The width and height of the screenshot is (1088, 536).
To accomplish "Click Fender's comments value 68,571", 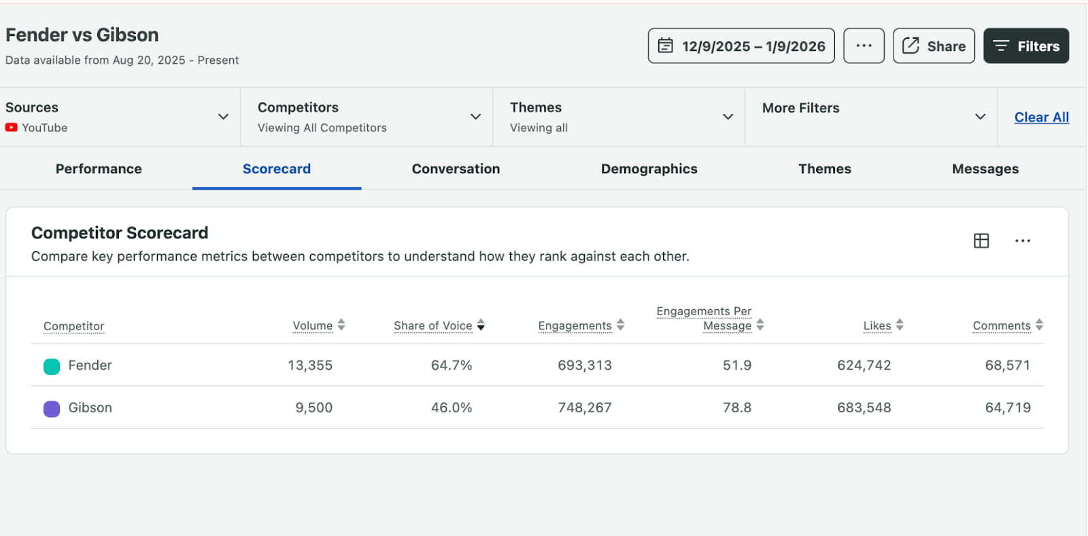I will [1008, 365].
